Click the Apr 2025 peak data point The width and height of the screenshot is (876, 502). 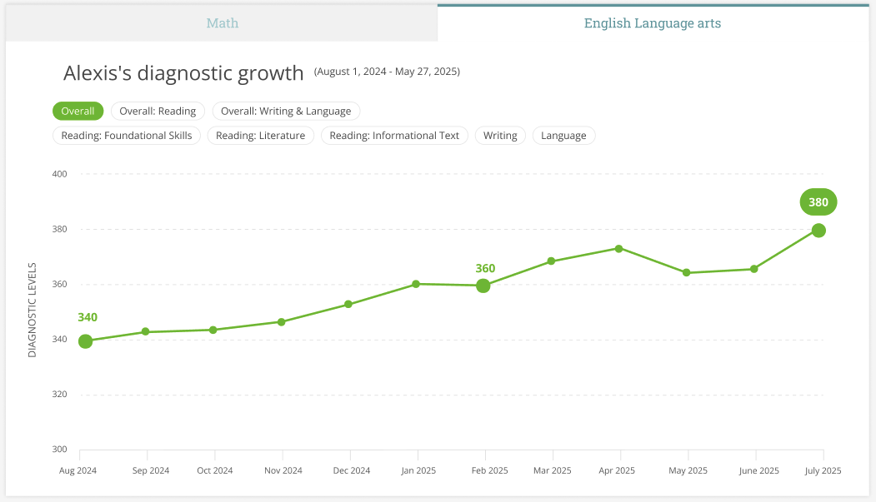pos(619,249)
